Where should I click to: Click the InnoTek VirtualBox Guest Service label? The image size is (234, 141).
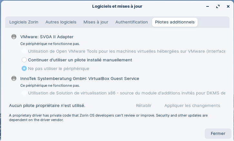coord(80,78)
